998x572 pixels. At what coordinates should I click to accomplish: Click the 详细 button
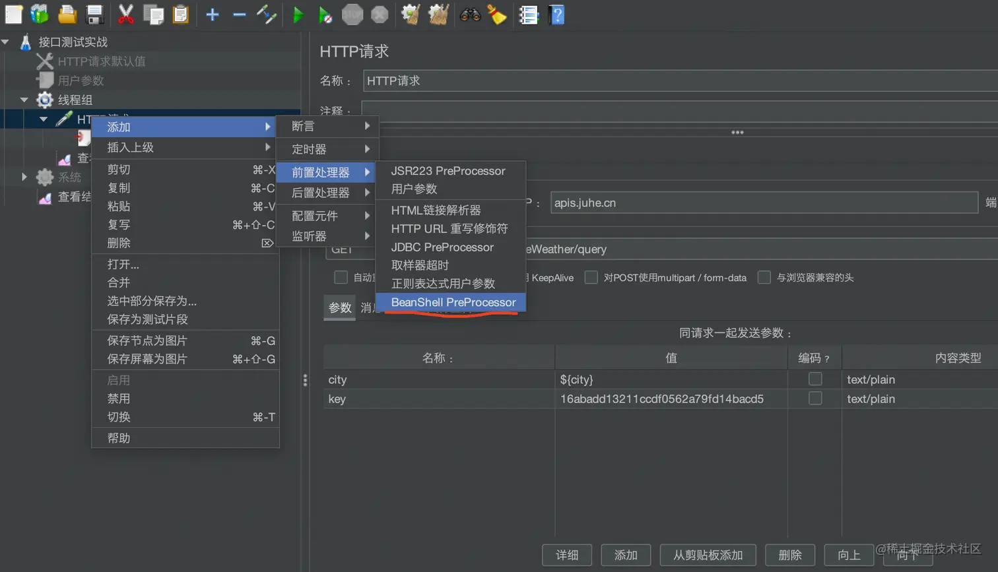[x=567, y=555]
